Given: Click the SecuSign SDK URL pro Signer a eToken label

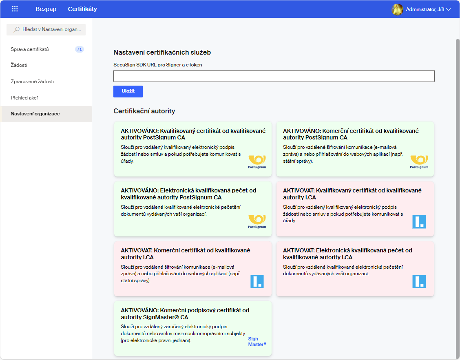Looking at the screenshot, I should [157, 65].
